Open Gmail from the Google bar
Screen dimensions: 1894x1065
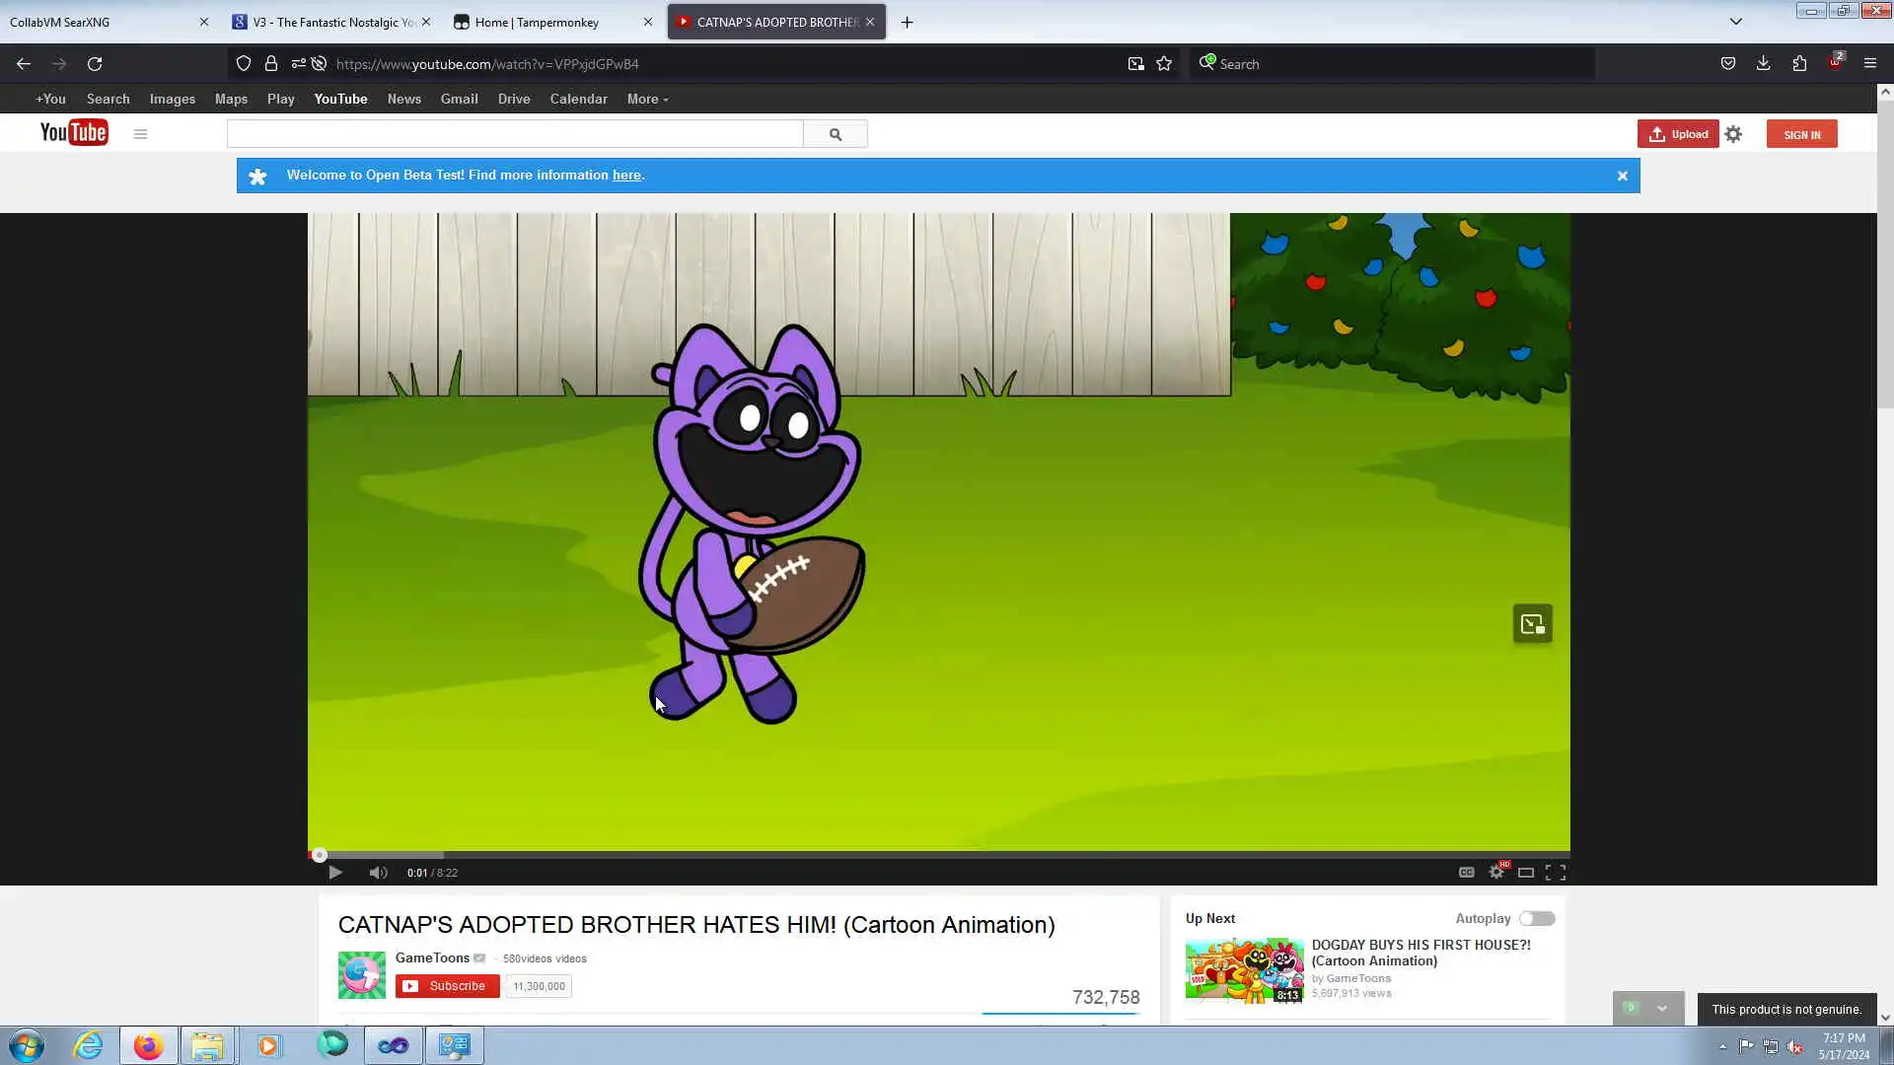(459, 99)
